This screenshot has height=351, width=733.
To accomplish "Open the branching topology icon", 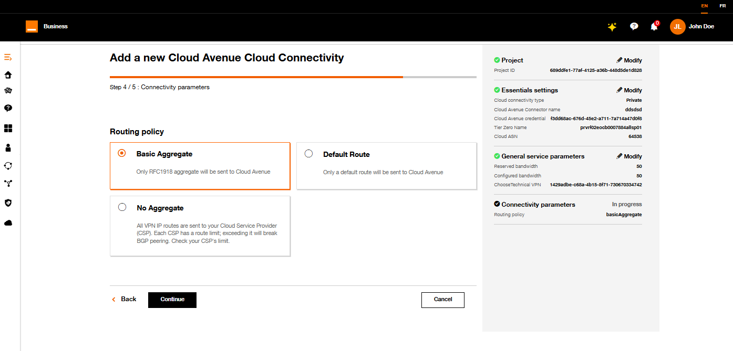I will point(8,184).
